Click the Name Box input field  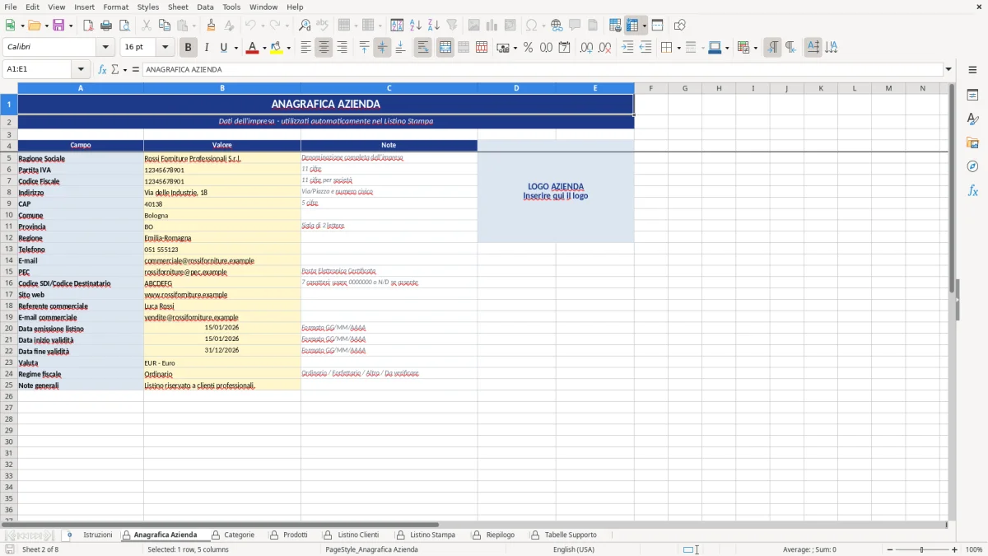click(x=38, y=70)
